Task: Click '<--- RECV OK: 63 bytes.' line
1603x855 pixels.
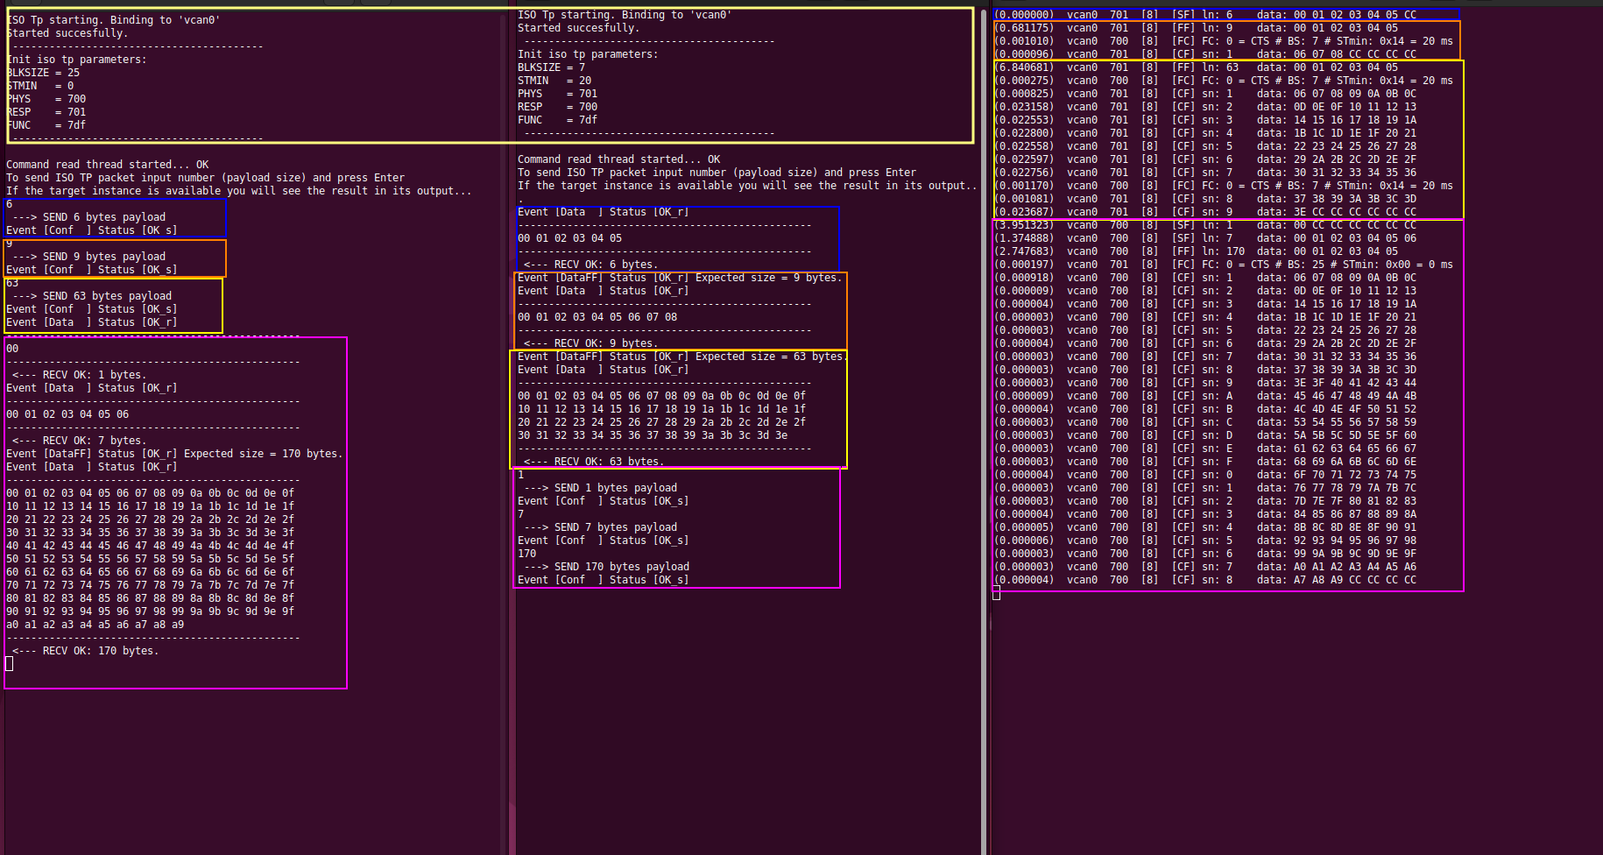Action: (594, 462)
